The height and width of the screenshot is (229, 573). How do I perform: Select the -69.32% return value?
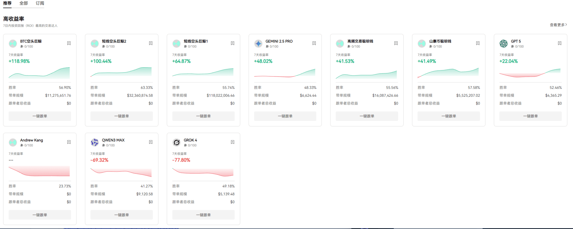99,160
